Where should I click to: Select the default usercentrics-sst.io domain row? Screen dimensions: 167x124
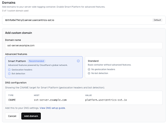pyautogui.click(x=84, y=20)
